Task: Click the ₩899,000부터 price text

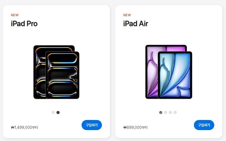Action: 136,127
